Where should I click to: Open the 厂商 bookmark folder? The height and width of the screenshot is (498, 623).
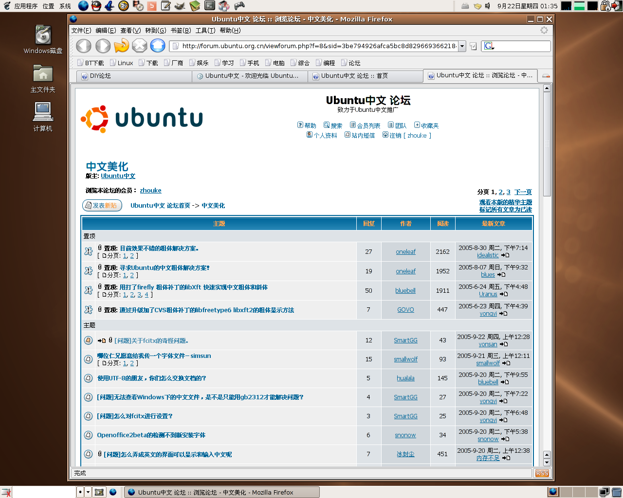pos(174,63)
